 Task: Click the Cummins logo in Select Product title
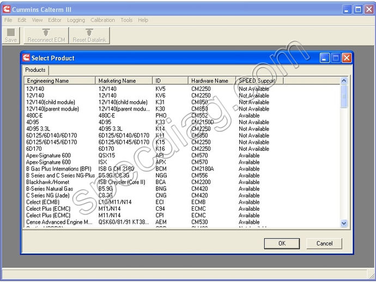(x=26, y=58)
